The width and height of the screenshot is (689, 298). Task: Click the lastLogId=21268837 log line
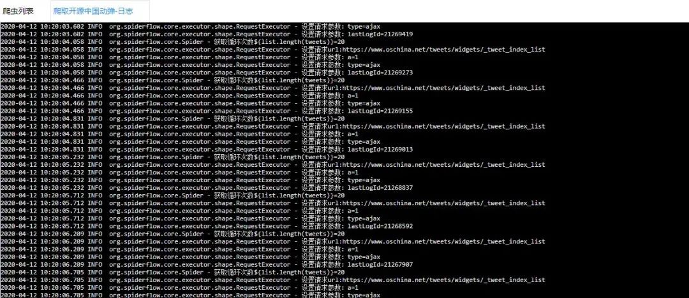tap(207, 188)
